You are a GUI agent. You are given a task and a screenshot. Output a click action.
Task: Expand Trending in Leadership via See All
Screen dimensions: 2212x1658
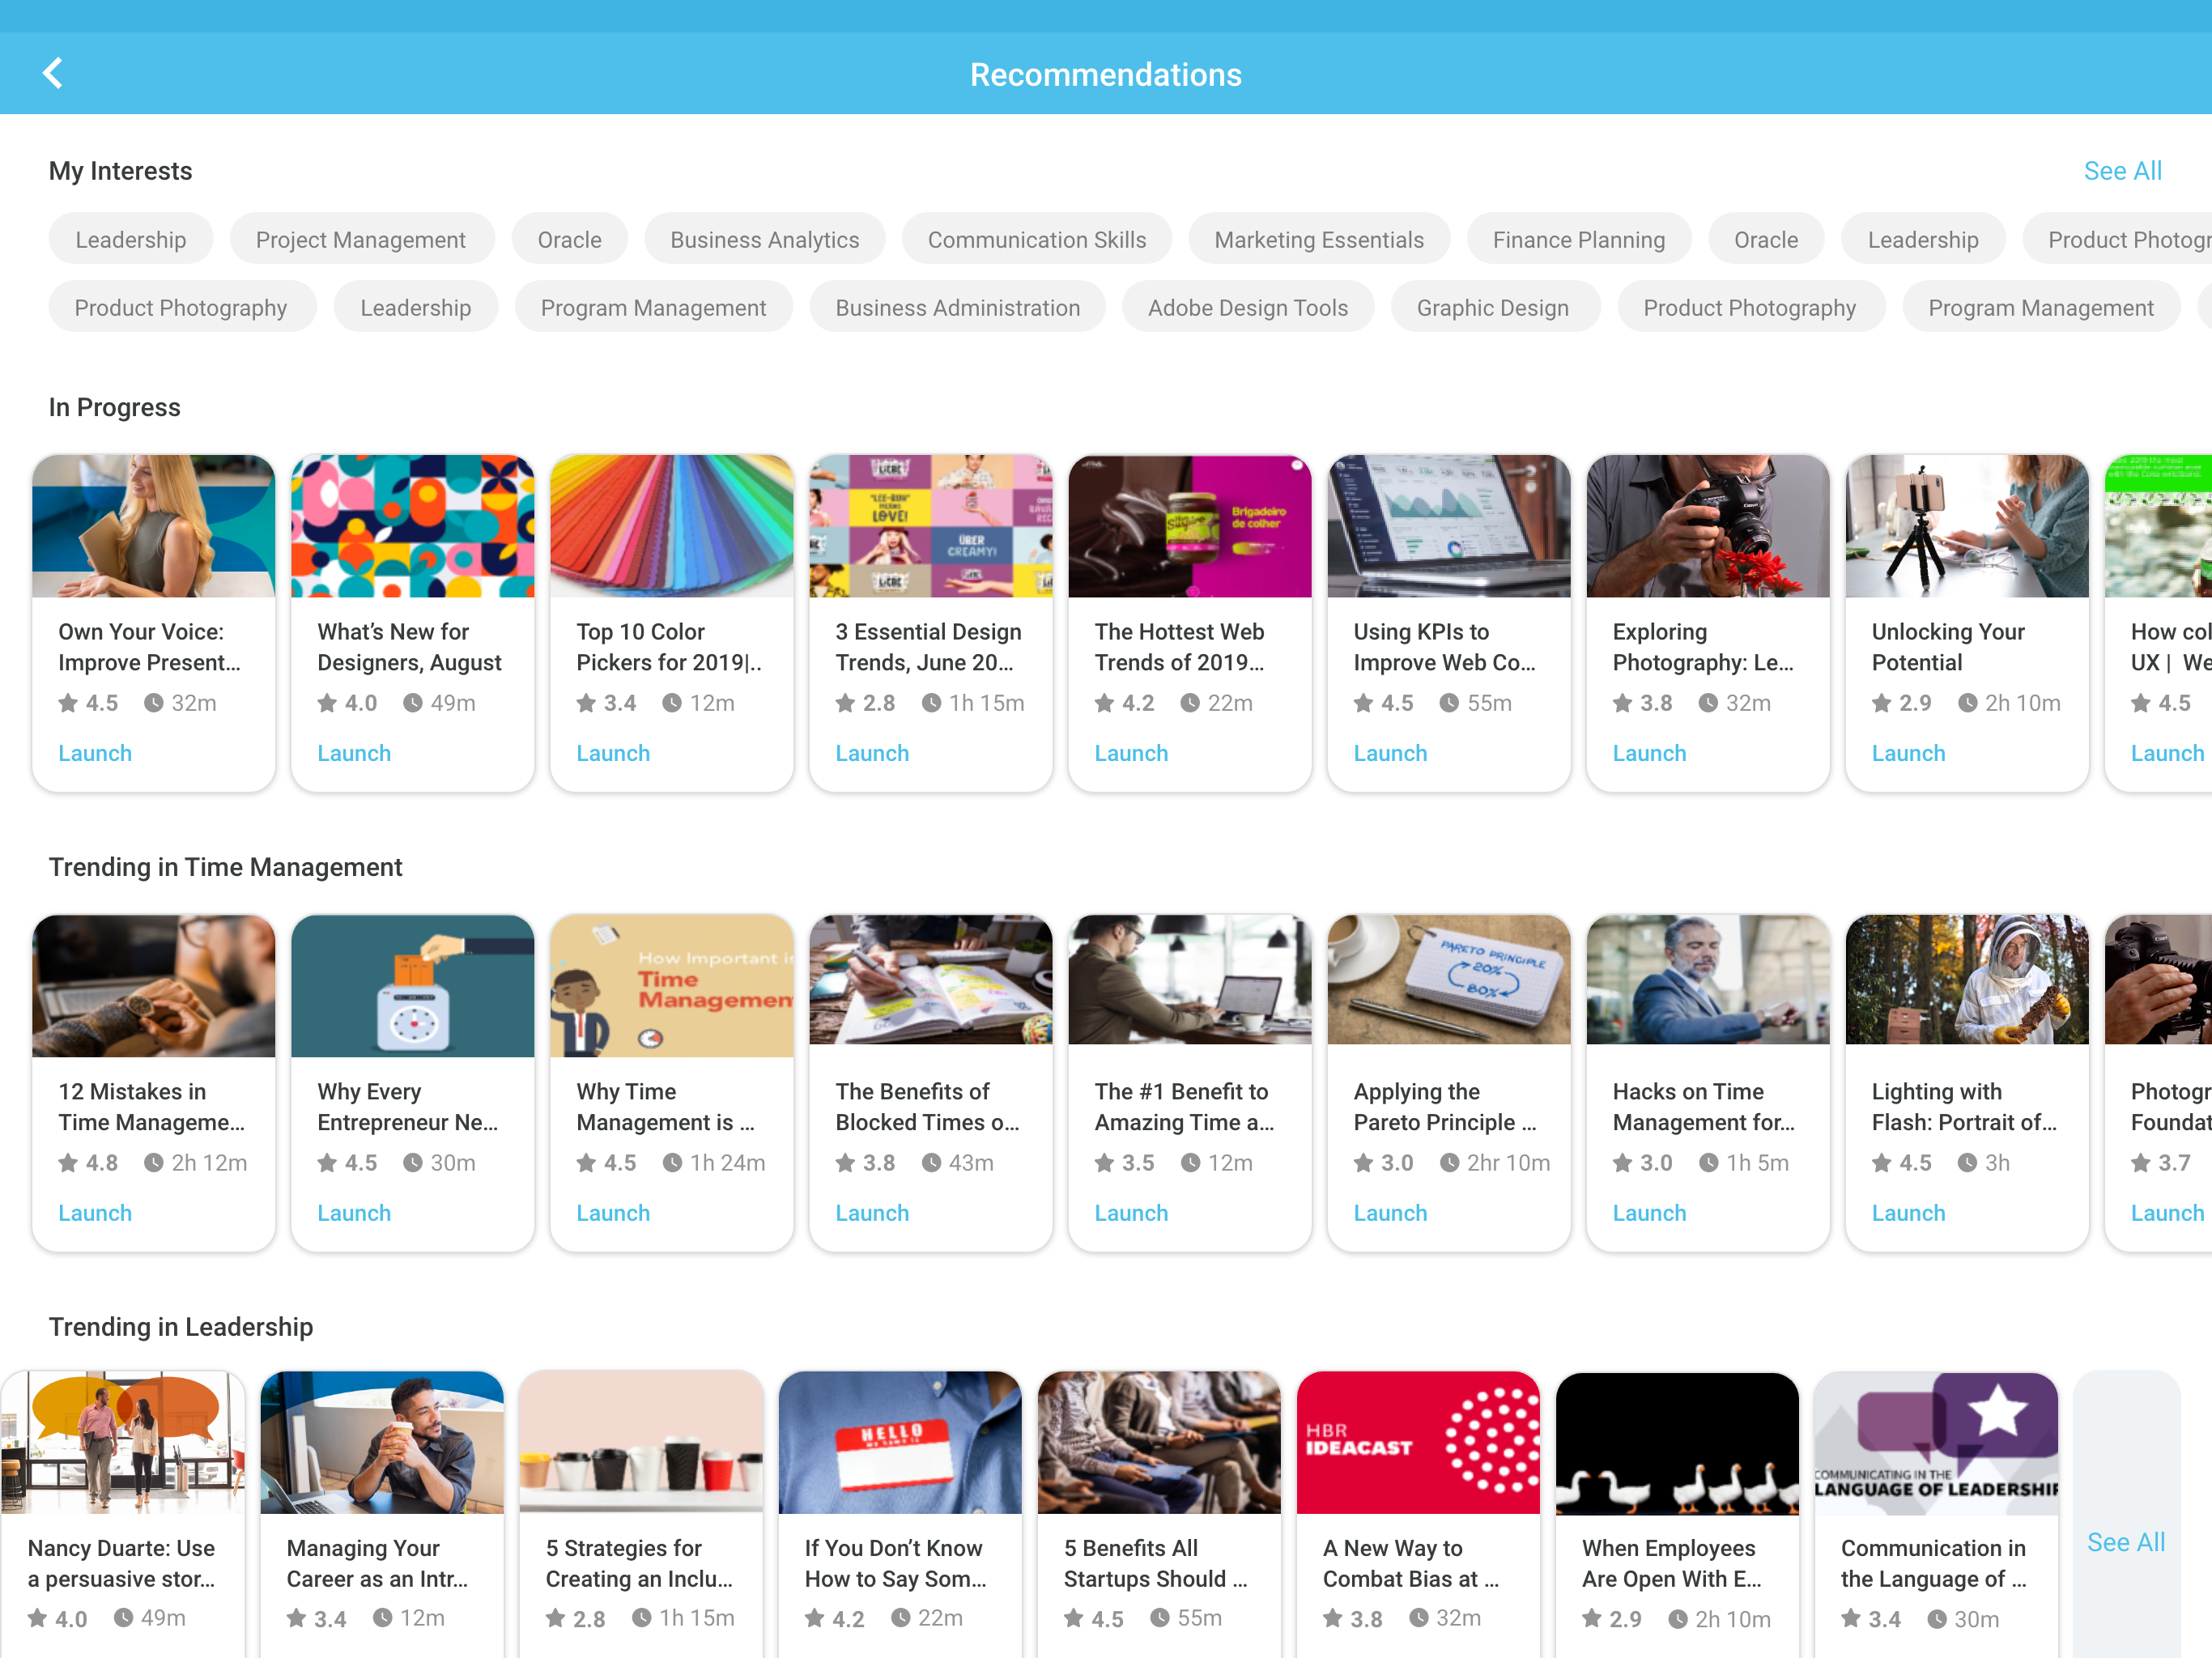click(x=2125, y=1542)
